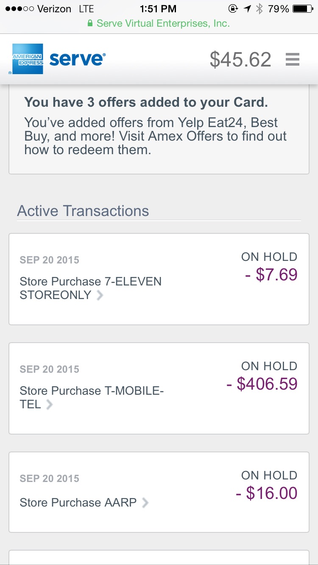Open the hamburger menu icon

coord(293,59)
